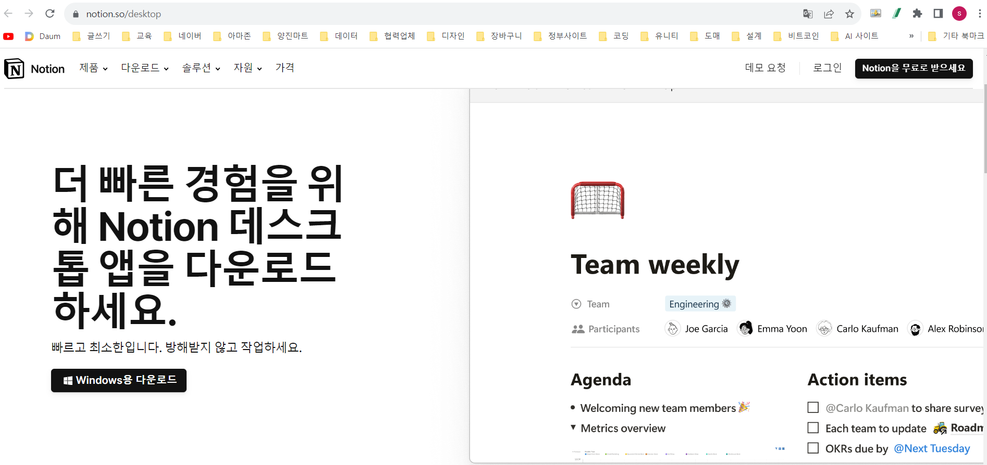Click the page vertical scrollbar
This screenshot has height=465, width=987.
[x=985, y=128]
